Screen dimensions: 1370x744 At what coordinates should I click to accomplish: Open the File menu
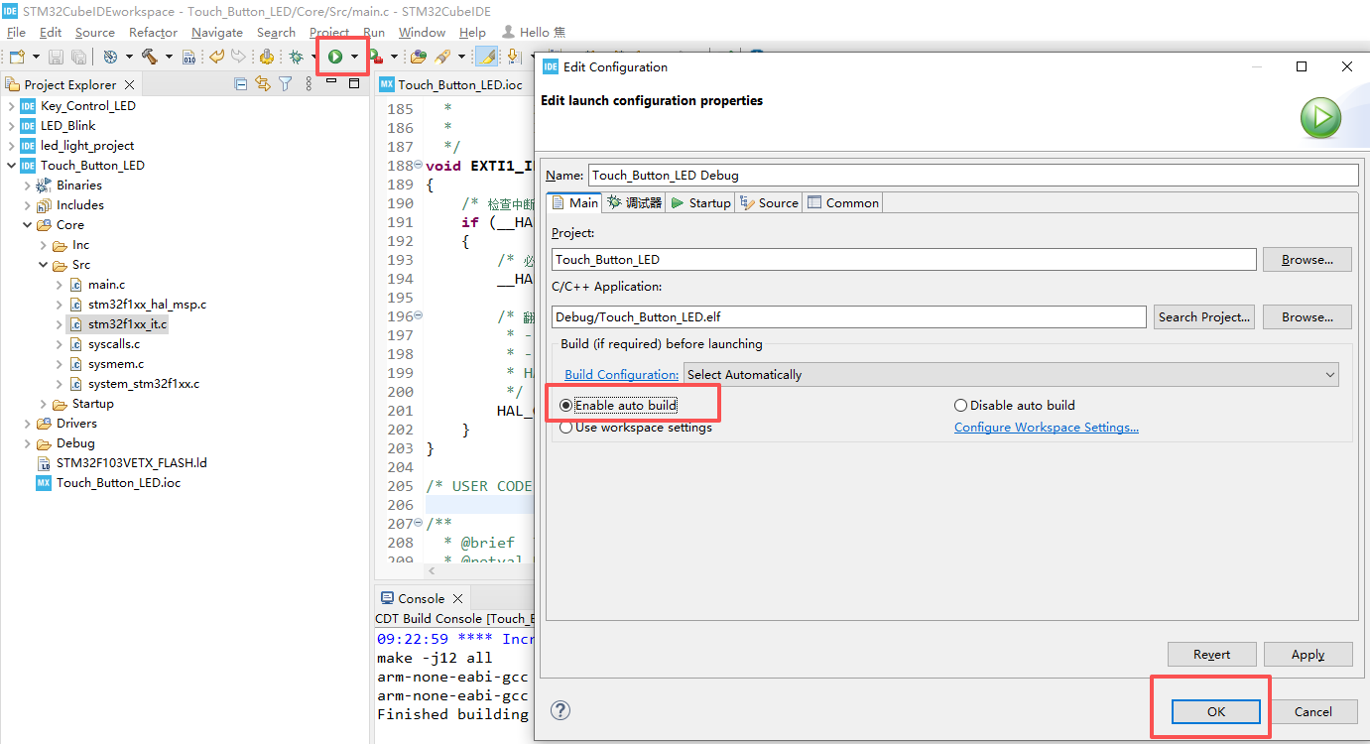pos(16,32)
